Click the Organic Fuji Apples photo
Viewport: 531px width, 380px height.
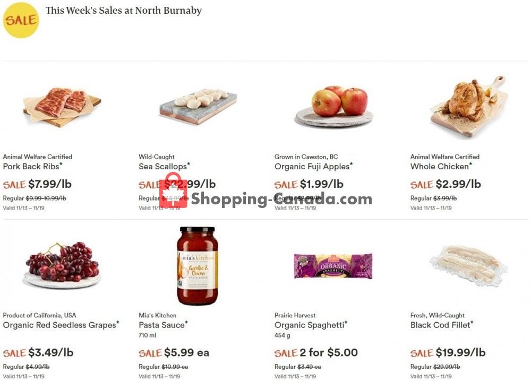(x=334, y=106)
